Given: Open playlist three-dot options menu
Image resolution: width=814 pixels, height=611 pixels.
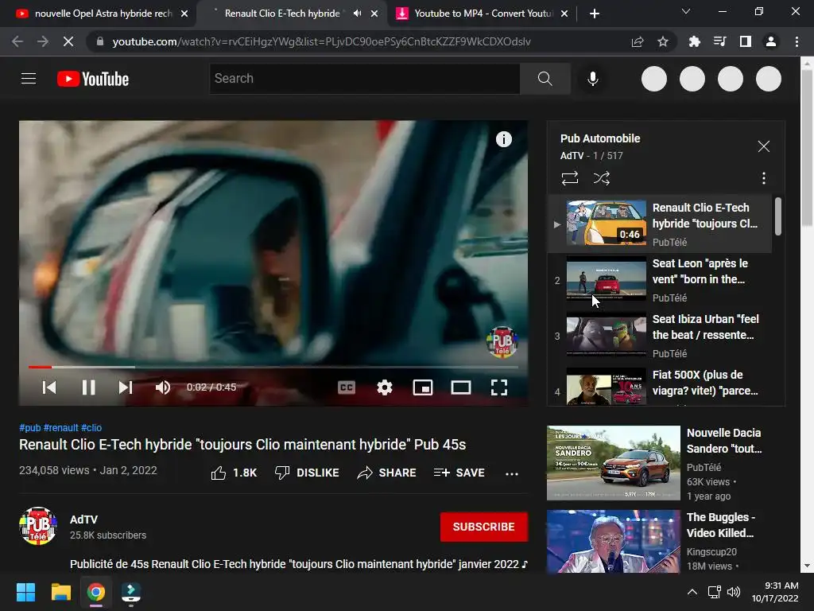Looking at the screenshot, I should [x=764, y=178].
